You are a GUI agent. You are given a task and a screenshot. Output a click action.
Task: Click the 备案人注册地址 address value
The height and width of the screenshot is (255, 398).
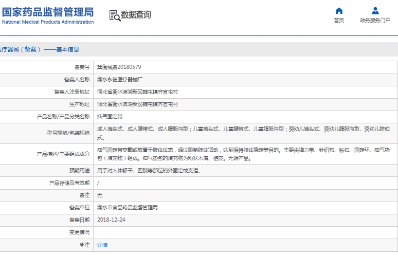point(137,92)
